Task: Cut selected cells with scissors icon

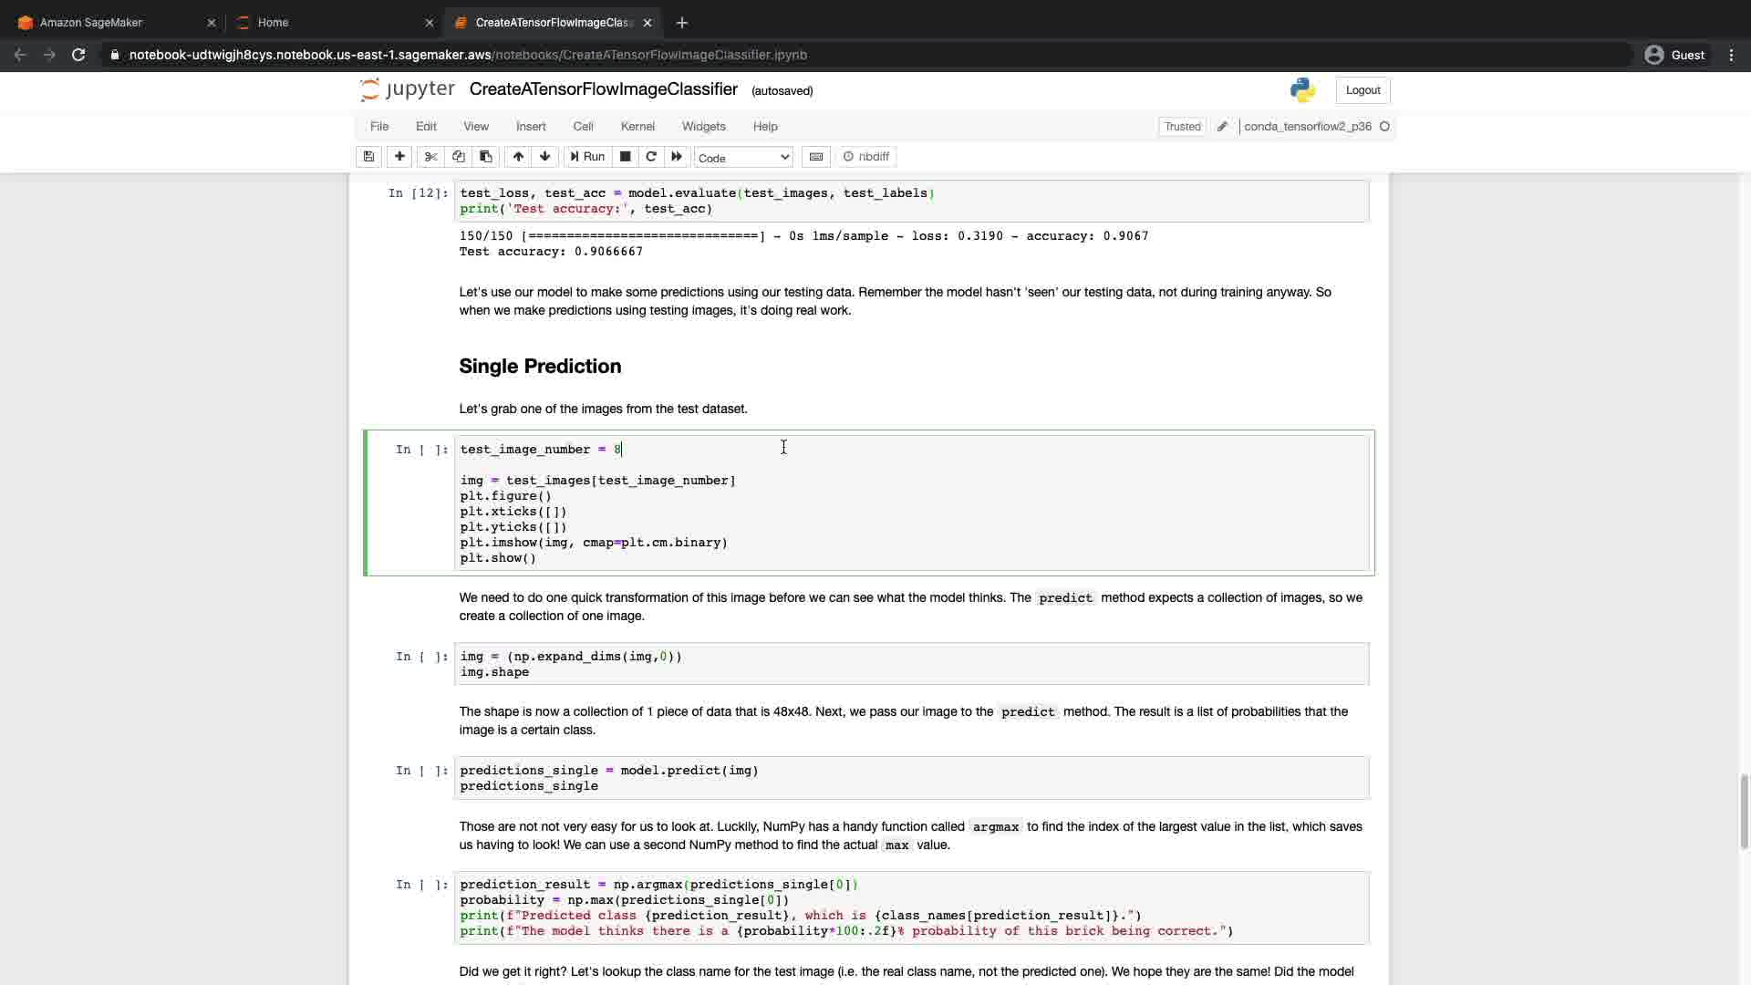Action: click(x=430, y=157)
